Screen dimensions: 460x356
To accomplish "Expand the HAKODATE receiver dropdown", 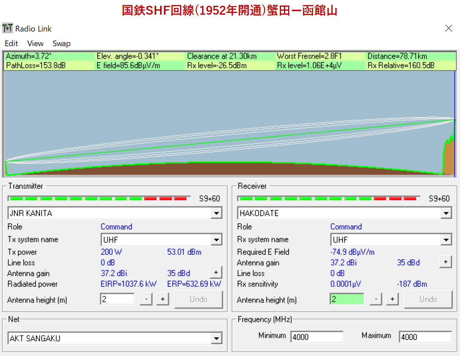I will pos(446,213).
